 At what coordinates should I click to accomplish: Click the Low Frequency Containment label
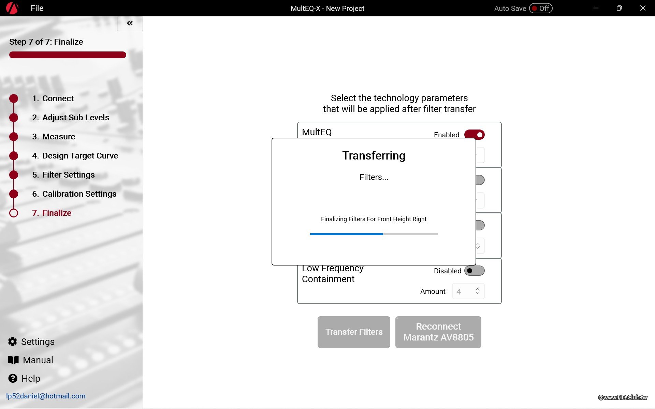333,274
